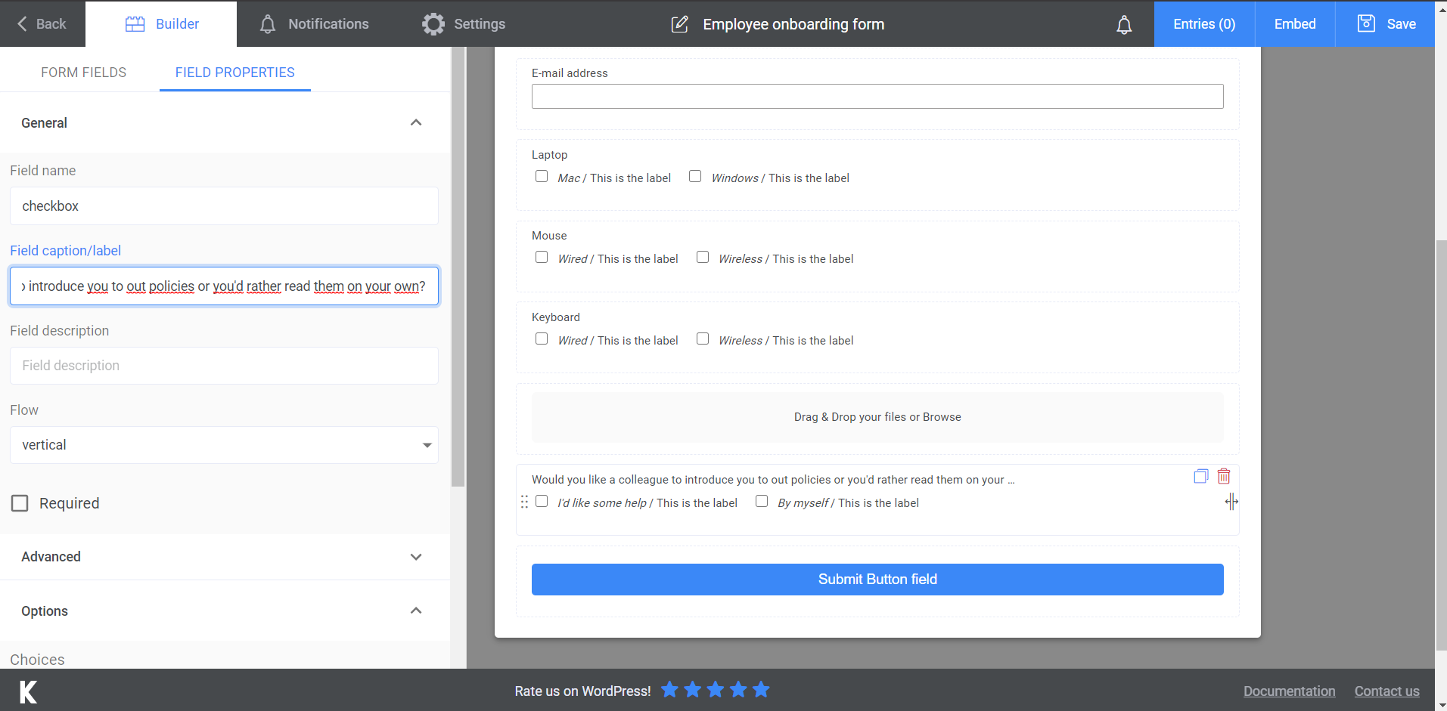Switch to the FORM FIELDS tab
The height and width of the screenshot is (711, 1447).
click(83, 72)
